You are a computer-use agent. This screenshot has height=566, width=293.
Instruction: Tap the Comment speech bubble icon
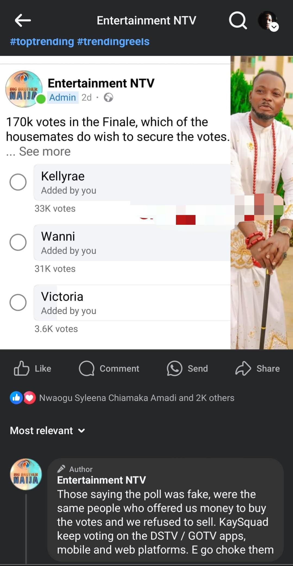tap(87, 368)
